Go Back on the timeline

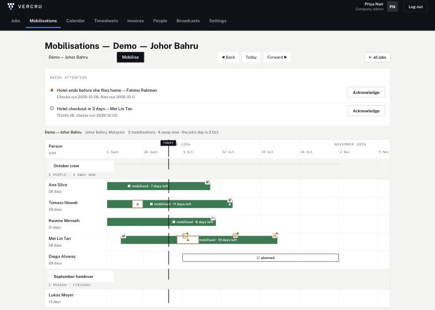coord(228,57)
